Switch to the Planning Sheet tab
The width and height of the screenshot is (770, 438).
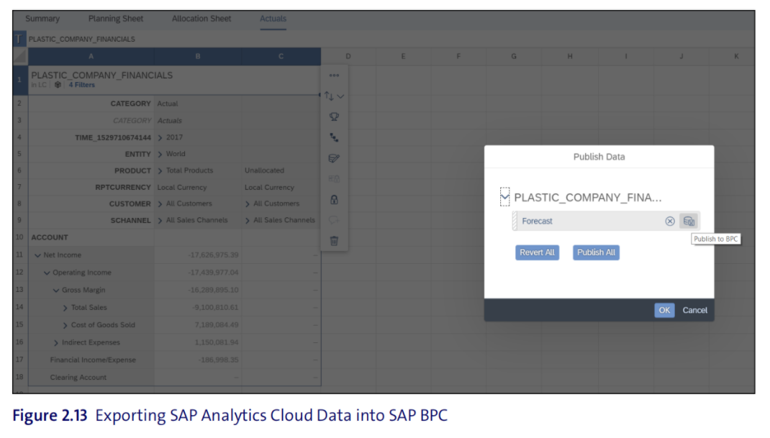click(x=116, y=19)
